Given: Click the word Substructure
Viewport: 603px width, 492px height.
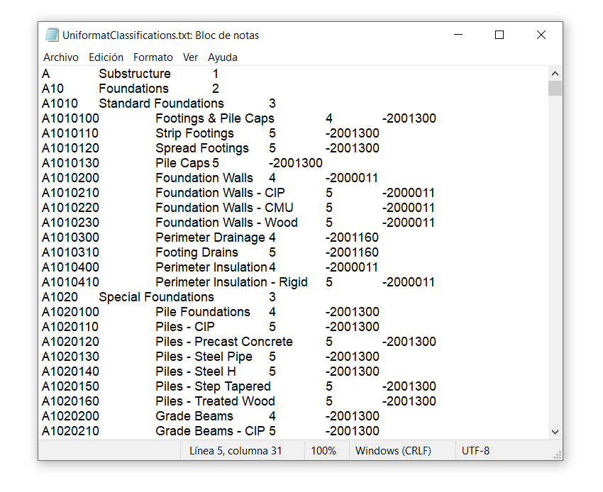Looking at the screenshot, I should (135, 74).
